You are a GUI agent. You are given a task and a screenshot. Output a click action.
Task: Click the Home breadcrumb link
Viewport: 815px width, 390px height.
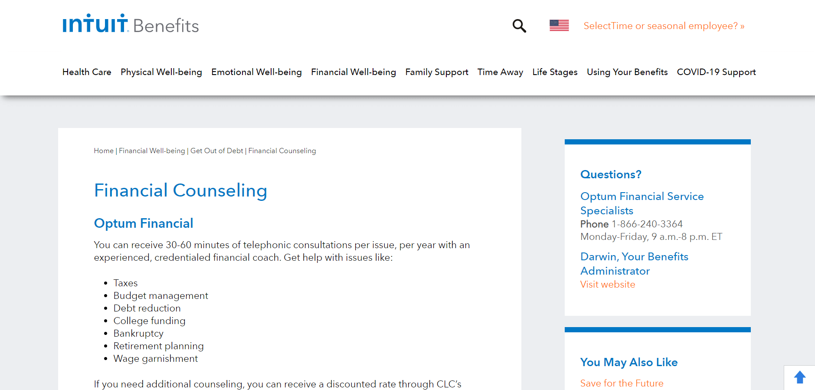[104, 151]
